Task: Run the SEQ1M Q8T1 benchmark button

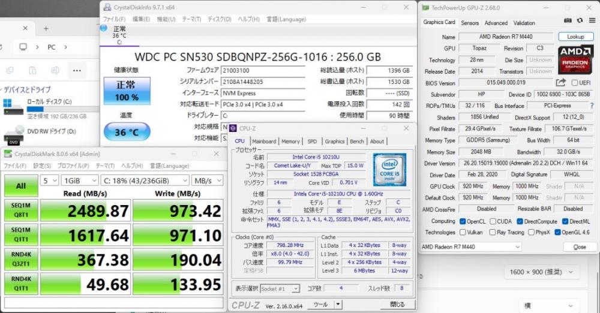Action: (x=21, y=210)
